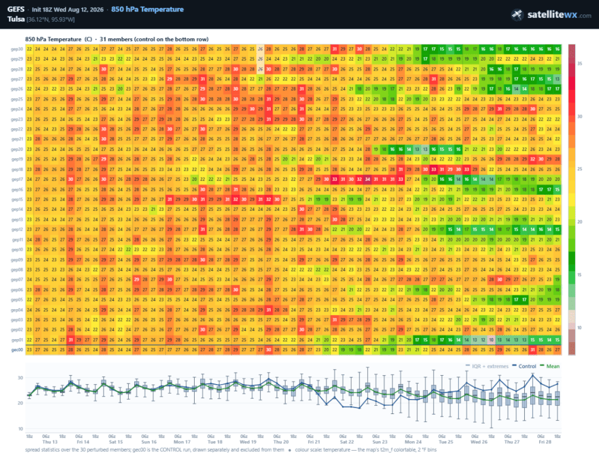This screenshot has height=459, width=599.
Task: Click the 'Thu 13' date axis label
Action: pyautogui.click(x=50, y=442)
